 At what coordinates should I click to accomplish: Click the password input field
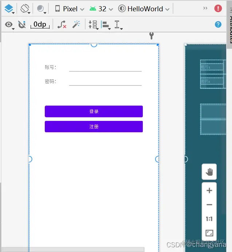pyautogui.click(x=105, y=82)
